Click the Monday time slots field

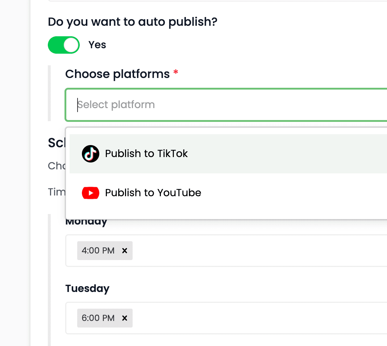[226, 251]
